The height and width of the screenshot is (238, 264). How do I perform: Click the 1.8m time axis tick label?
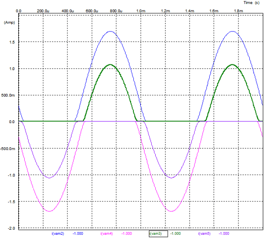point(238,11)
